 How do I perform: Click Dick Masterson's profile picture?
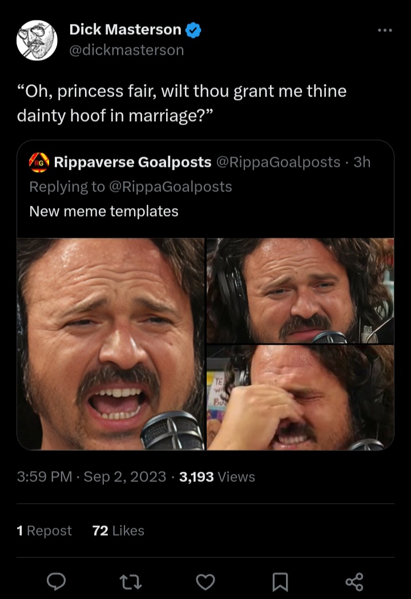37,38
